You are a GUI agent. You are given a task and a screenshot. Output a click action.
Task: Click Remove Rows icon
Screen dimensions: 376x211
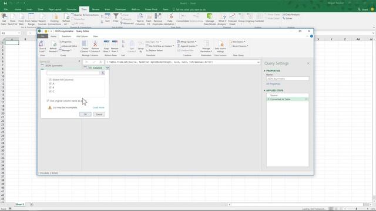[115, 44]
